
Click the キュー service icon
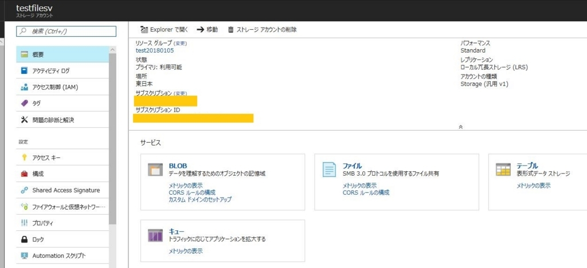(155, 236)
